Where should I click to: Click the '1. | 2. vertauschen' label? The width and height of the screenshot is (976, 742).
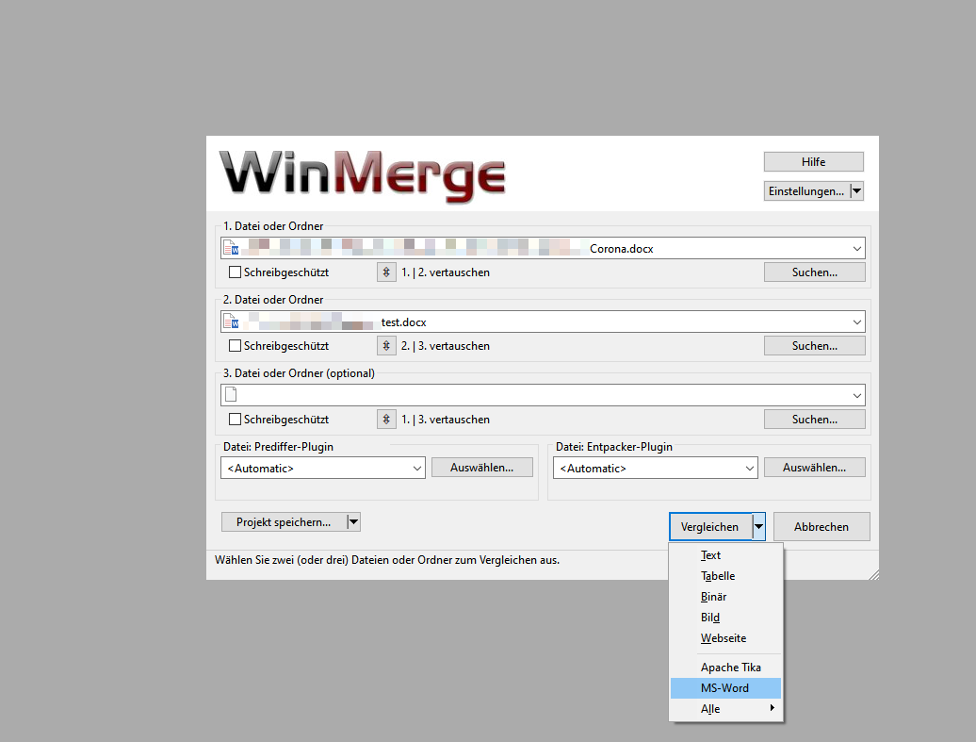point(446,272)
